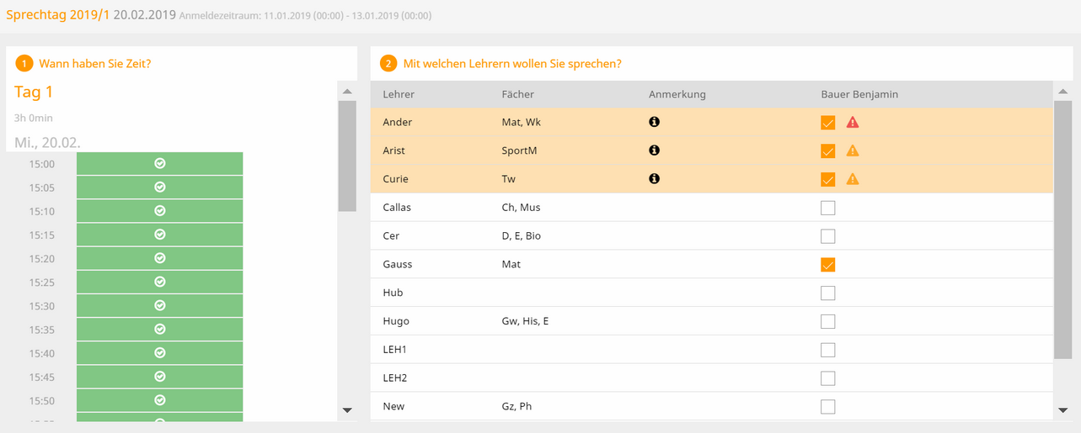Click the subjects 'Gz, Ph'
Image resolution: width=1081 pixels, height=433 pixels.
click(516, 406)
